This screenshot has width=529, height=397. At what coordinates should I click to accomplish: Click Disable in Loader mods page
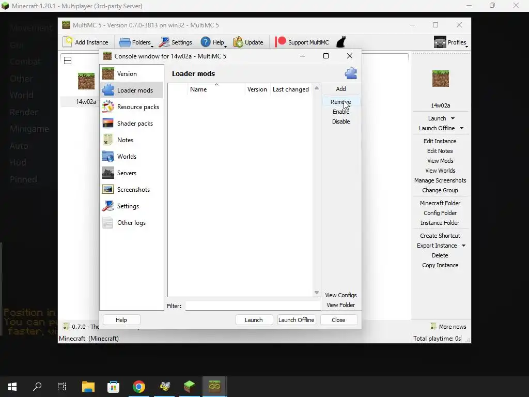point(341,121)
